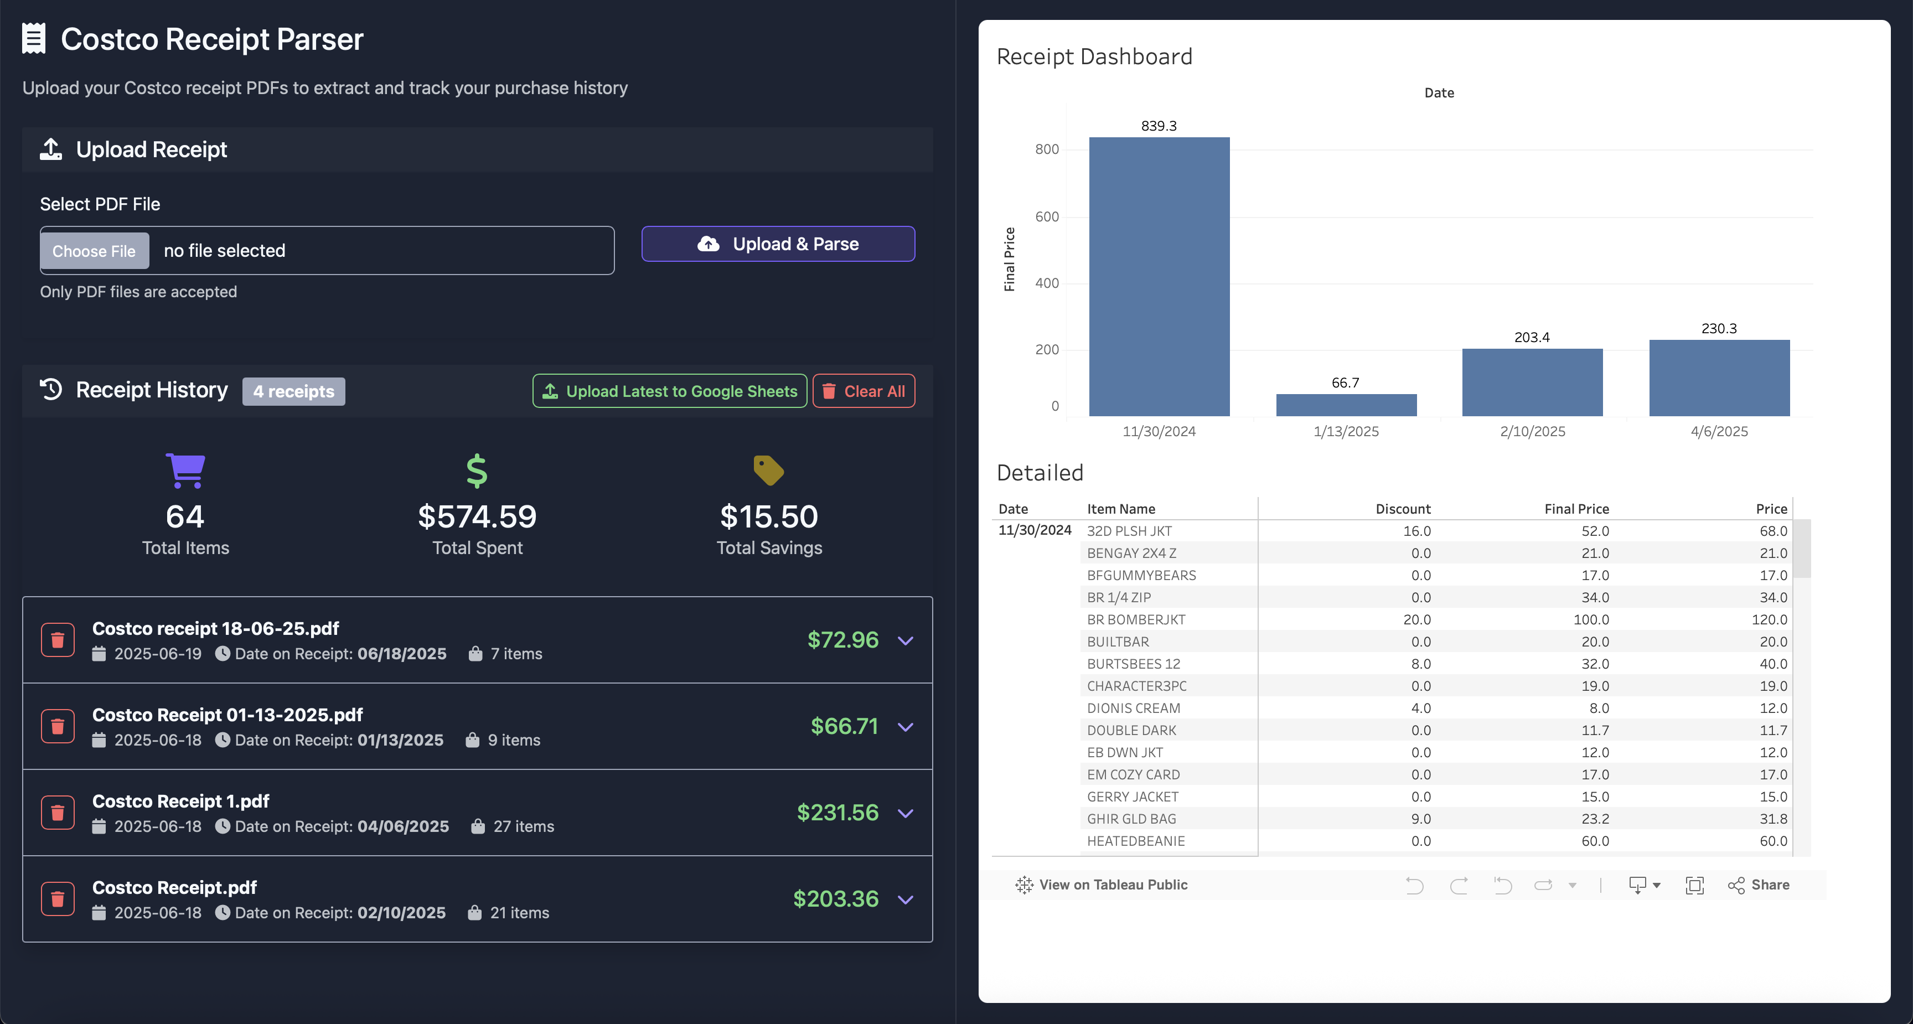
Task: Click the Share icon in Tableau toolbar
Action: [x=1736, y=885]
